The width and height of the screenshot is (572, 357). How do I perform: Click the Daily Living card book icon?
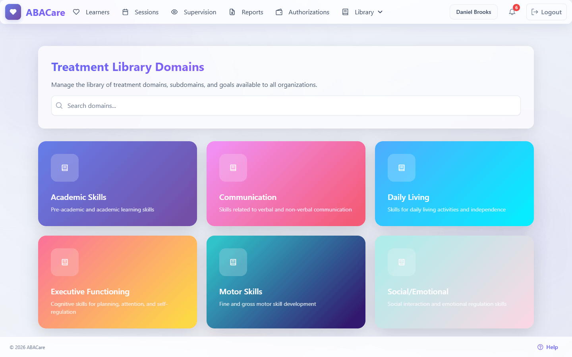pyautogui.click(x=402, y=168)
